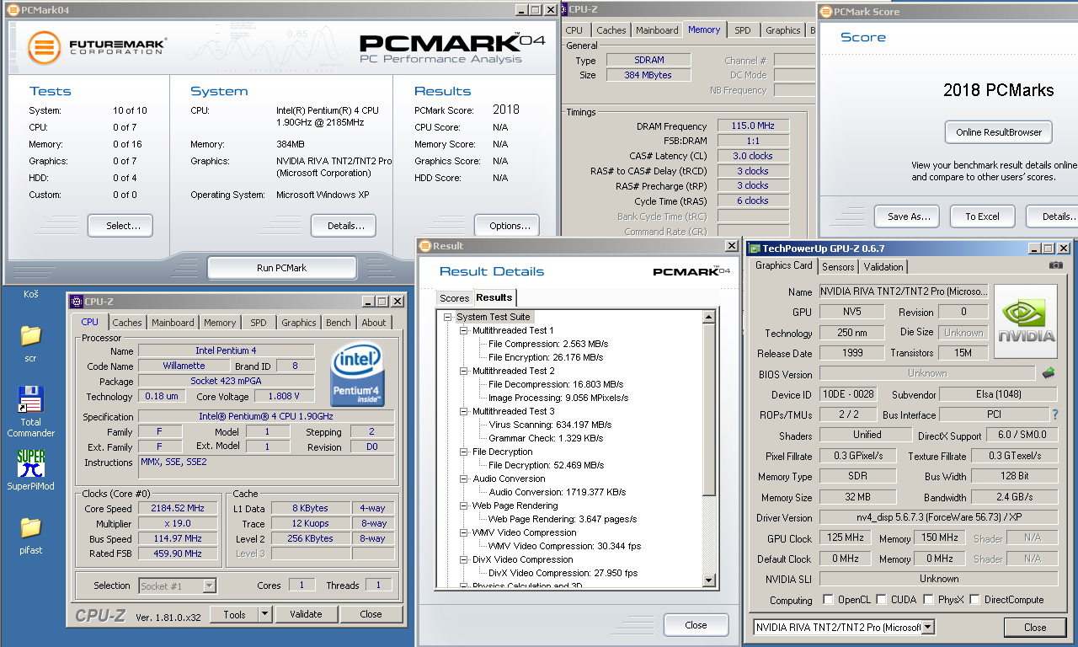Close the Result Details dialog with Close button

coord(696,625)
